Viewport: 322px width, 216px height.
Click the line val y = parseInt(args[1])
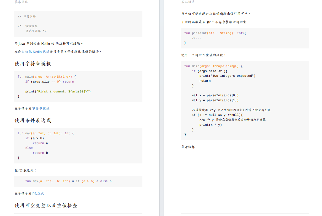pos(215,100)
